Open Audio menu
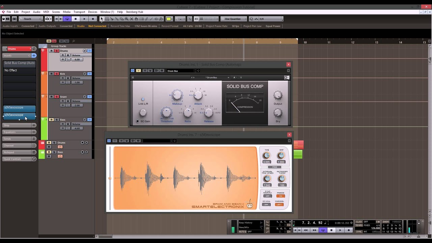 coord(36,12)
